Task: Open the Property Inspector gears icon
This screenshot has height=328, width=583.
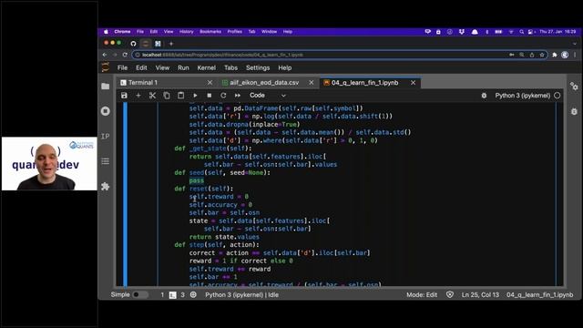Action: click(574, 87)
